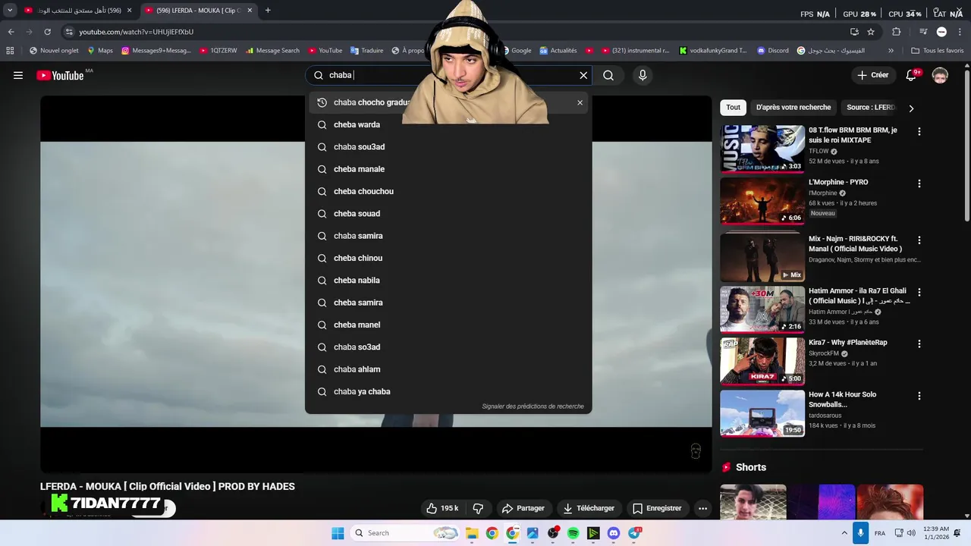Image resolution: width=971 pixels, height=546 pixels.
Task: Remove the chaba chocho history suggestion
Action: click(580, 102)
